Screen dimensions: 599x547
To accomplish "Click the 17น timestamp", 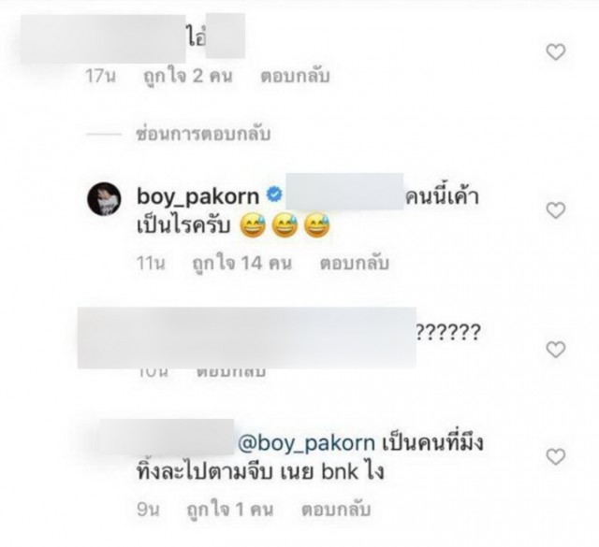I will click(100, 76).
